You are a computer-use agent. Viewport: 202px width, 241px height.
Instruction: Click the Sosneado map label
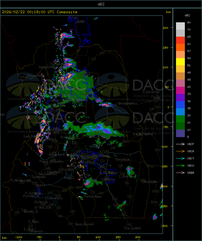point(39,177)
